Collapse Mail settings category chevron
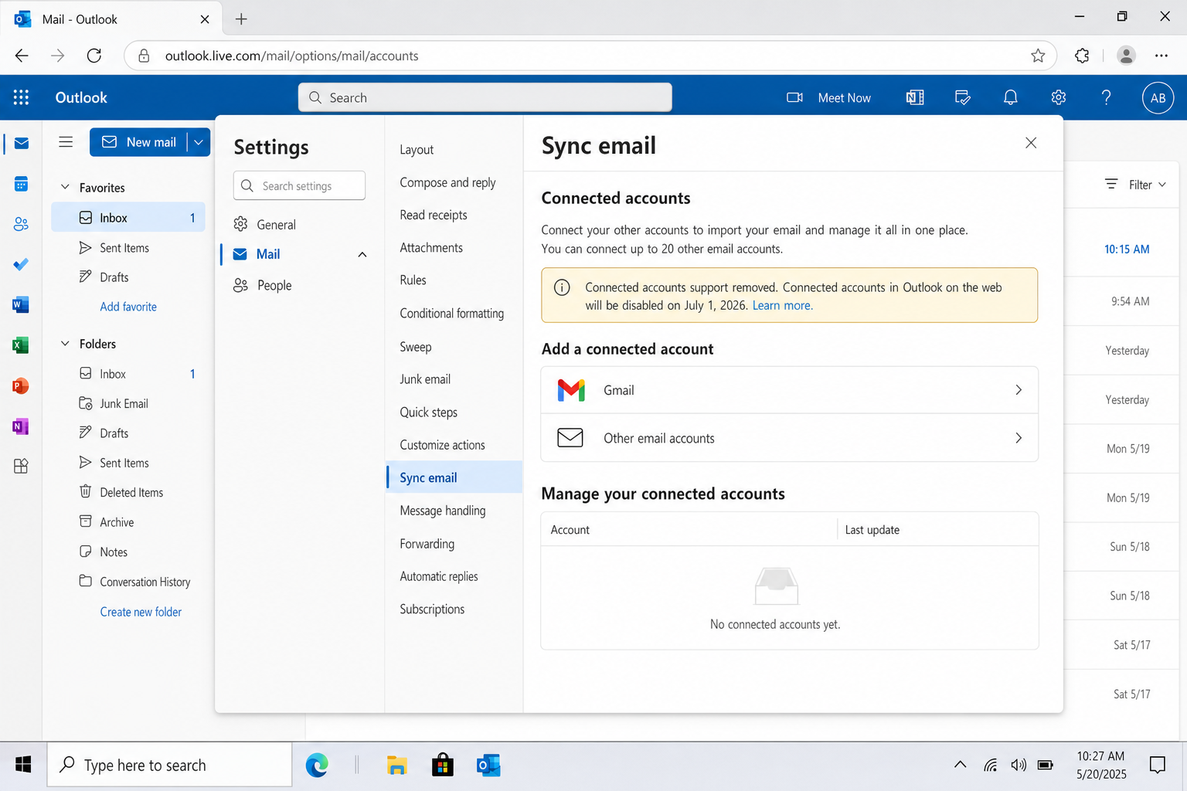 (362, 255)
